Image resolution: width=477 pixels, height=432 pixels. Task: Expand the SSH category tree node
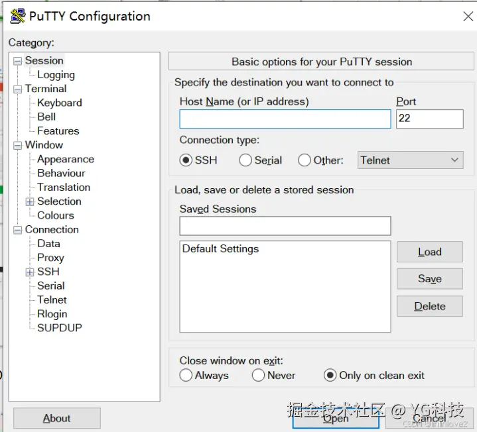30,272
